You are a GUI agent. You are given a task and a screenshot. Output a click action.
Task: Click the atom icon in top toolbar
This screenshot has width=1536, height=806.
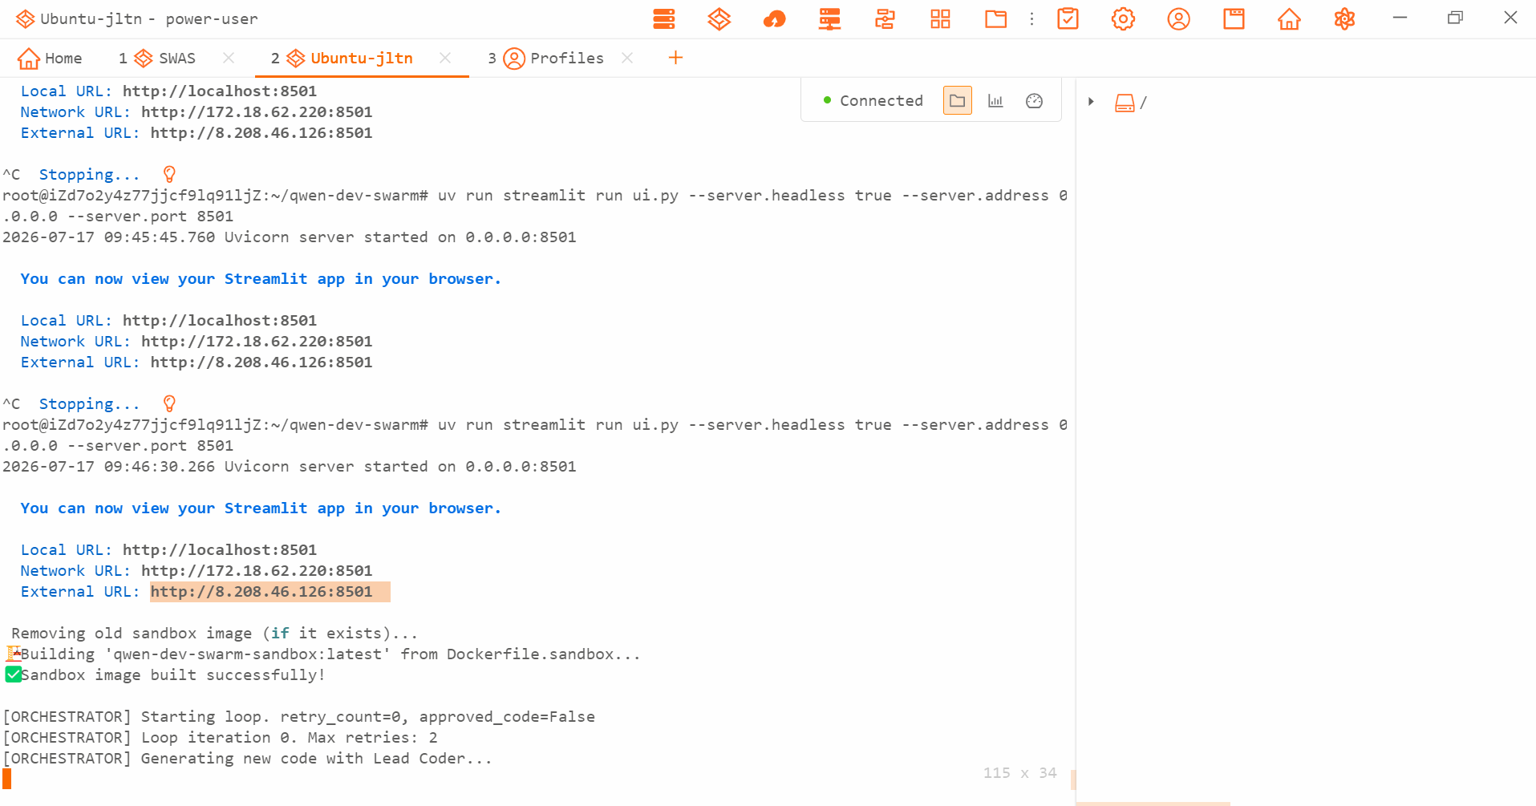point(1344,18)
